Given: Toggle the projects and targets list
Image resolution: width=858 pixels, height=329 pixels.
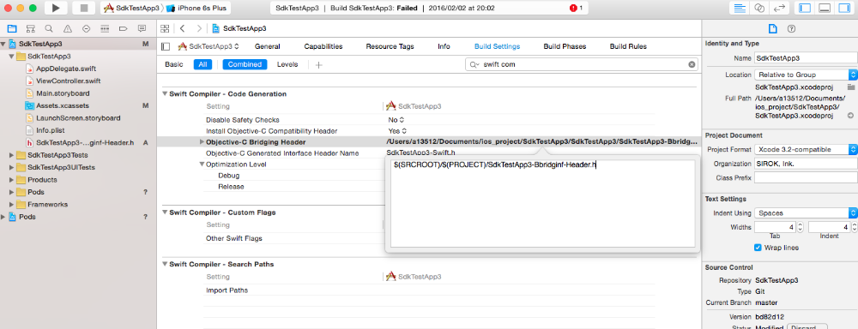Looking at the screenshot, I should click(x=166, y=46).
